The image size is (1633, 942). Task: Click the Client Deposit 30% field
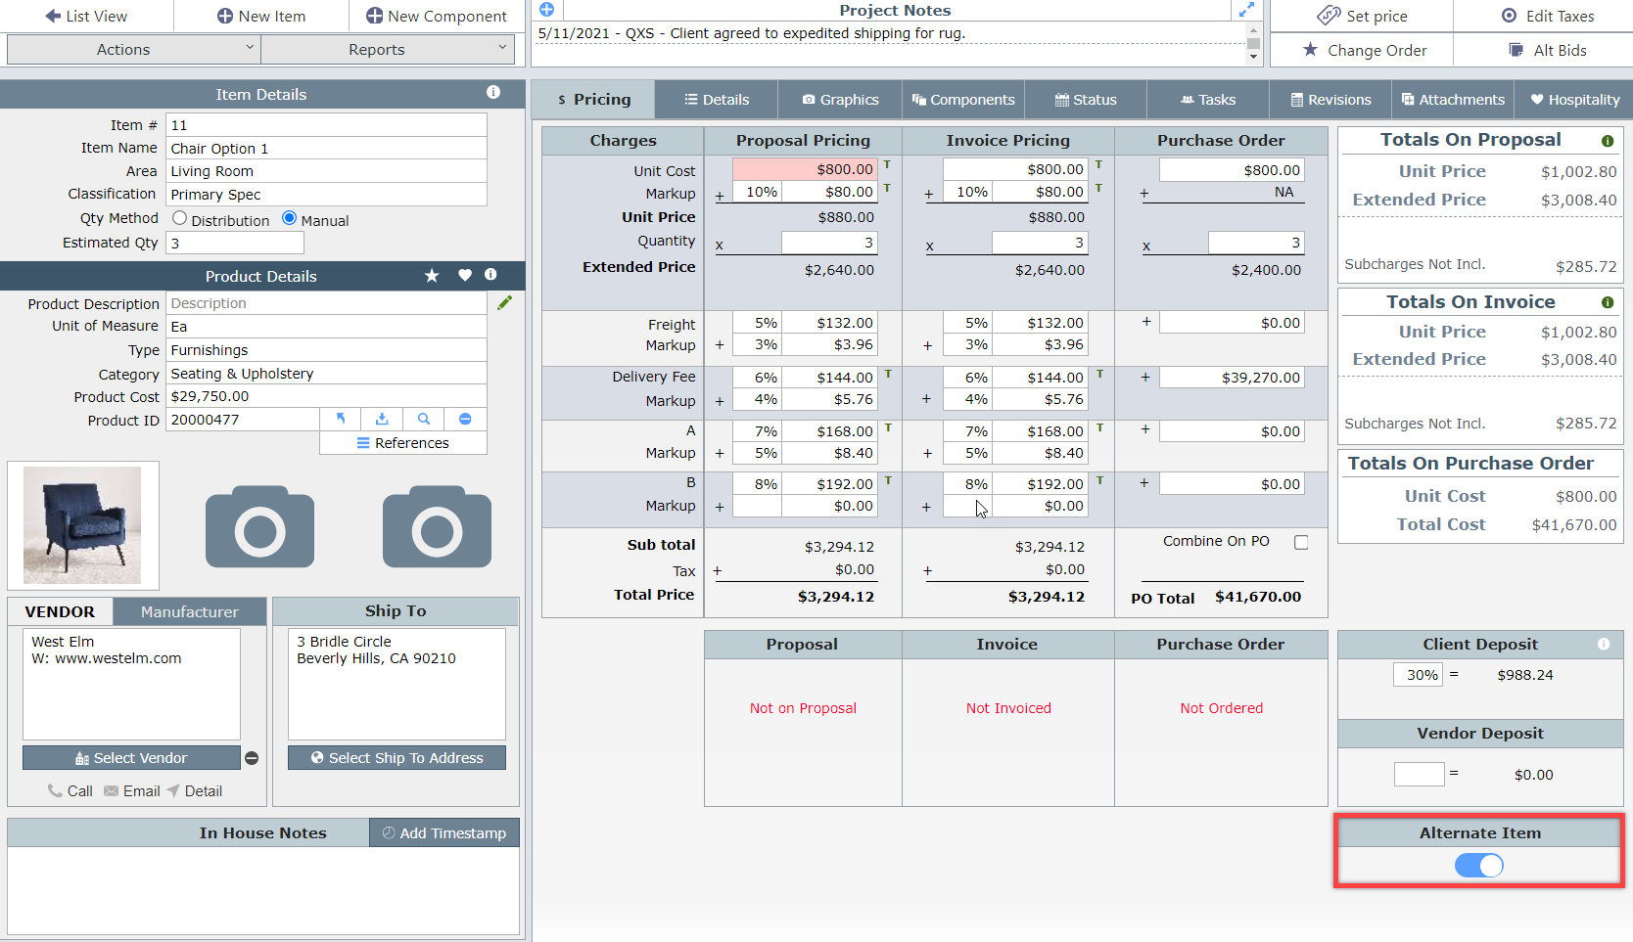point(1418,675)
